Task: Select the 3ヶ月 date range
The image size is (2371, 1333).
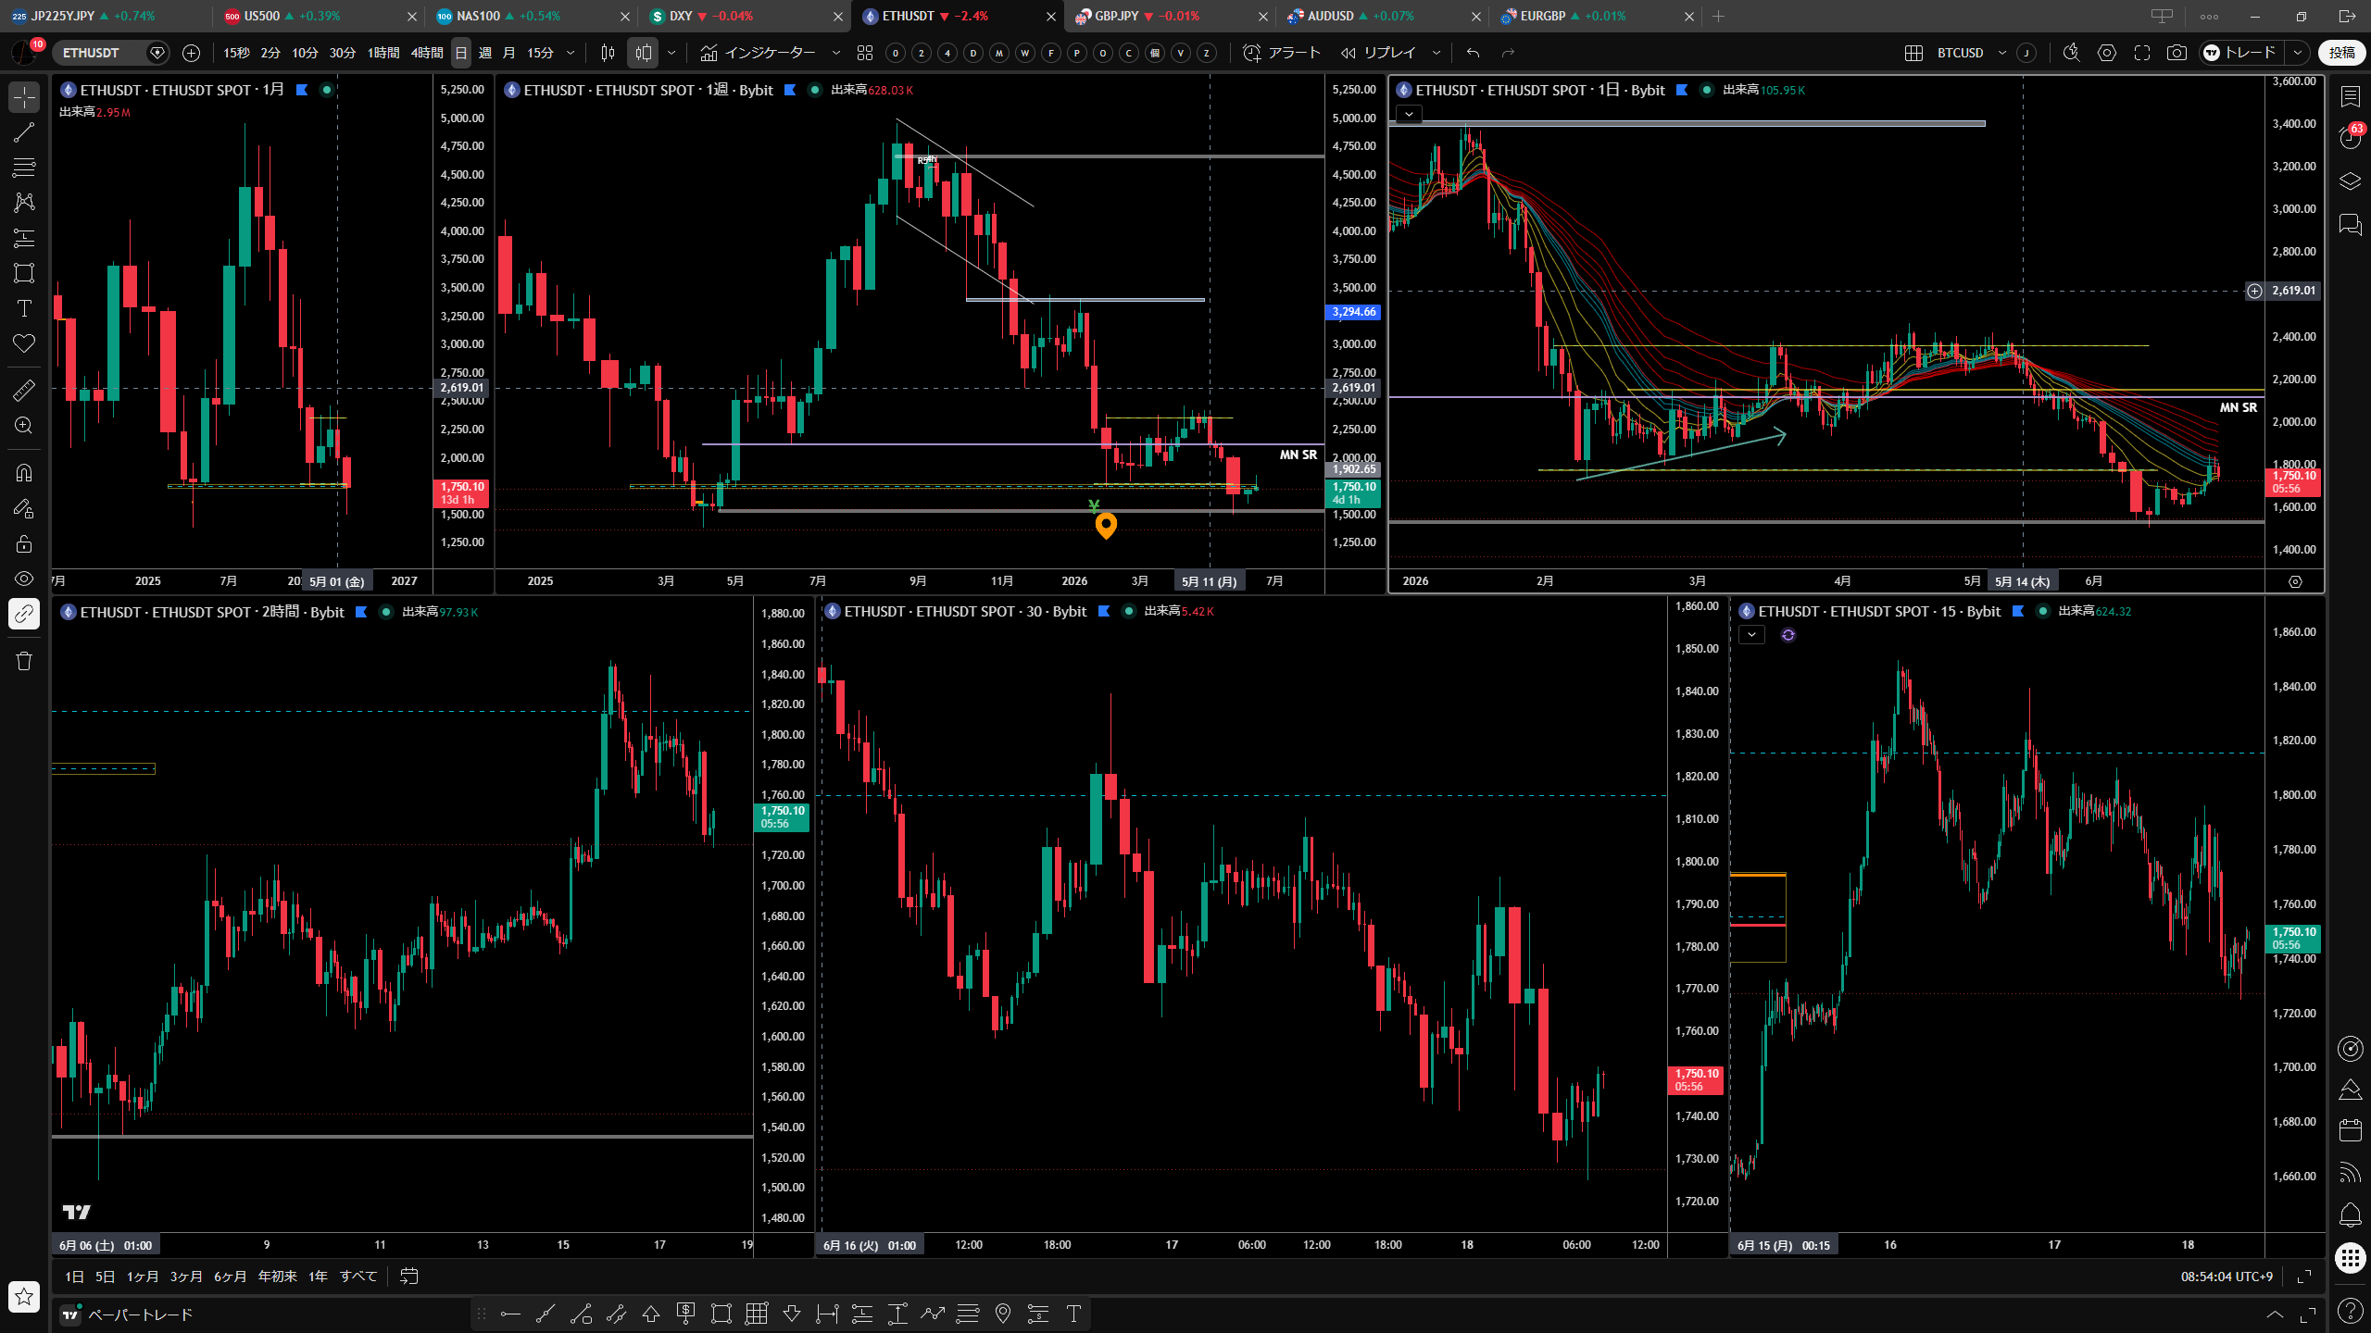Action: pyautogui.click(x=186, y=1277)
